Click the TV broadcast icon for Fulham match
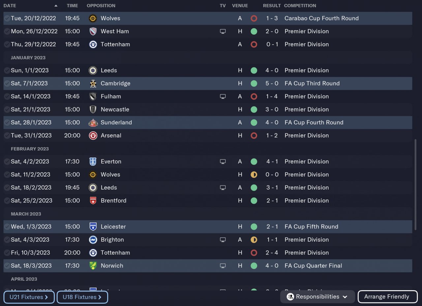Viewport: 422px width, 306px height. tap(223, 96)
